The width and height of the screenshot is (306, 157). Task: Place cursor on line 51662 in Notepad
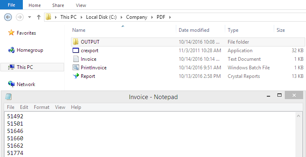coord(15,146)
